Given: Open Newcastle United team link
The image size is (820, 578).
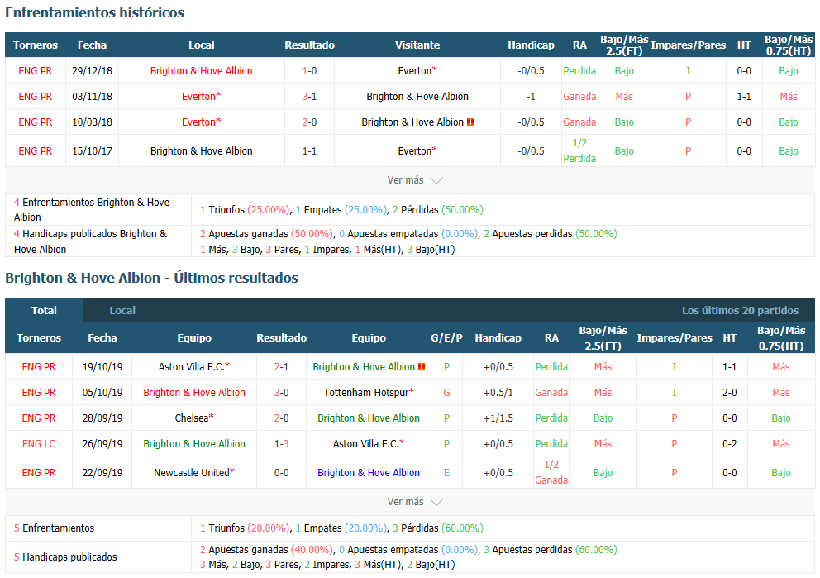Looking at the screenshot, I should tap(194, 472).
